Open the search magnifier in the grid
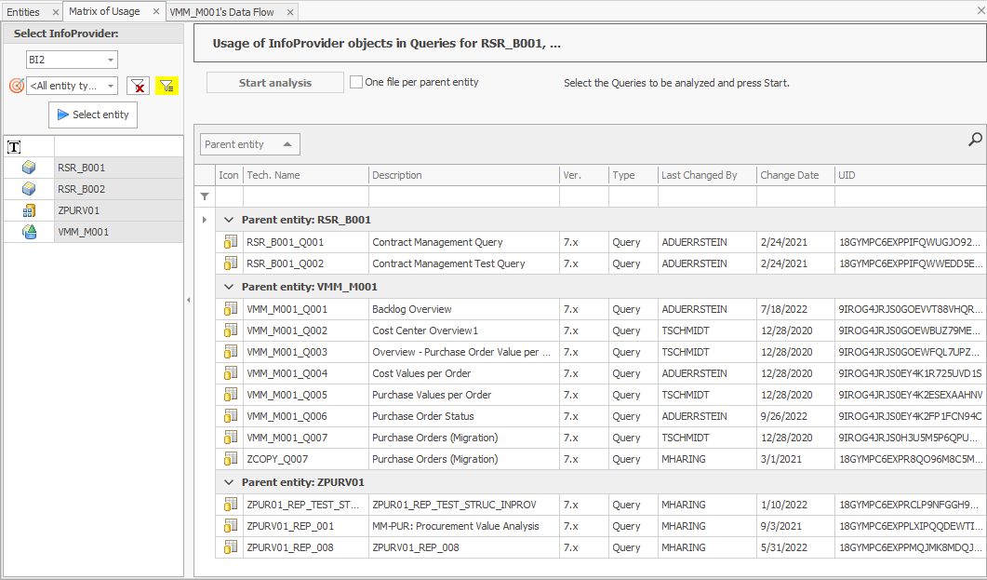Image resolution: width=987 pixels, height=580 pixels. [x=975, y=140]
